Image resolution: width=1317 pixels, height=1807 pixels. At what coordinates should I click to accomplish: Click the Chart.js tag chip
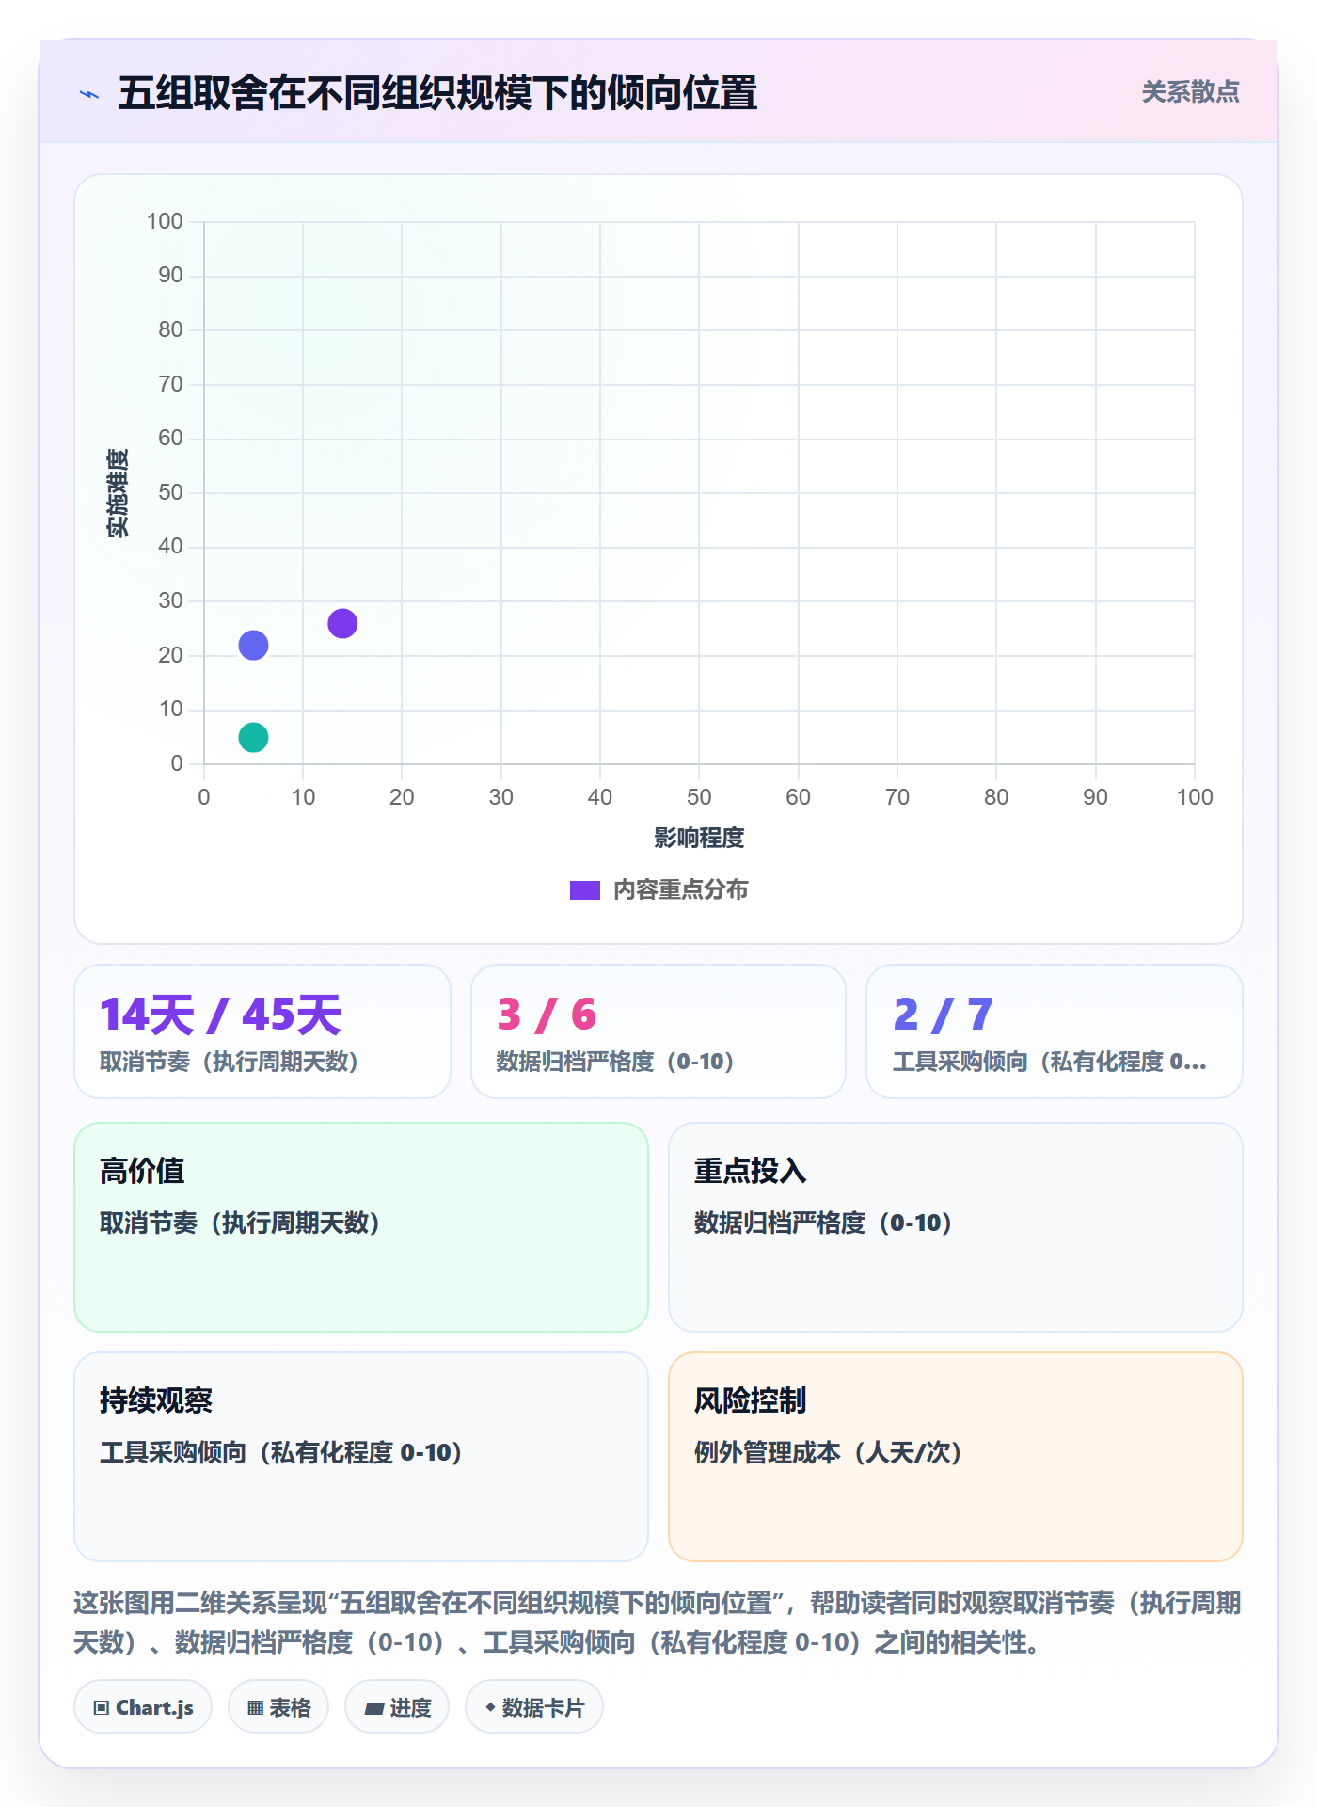(143, 1707)
